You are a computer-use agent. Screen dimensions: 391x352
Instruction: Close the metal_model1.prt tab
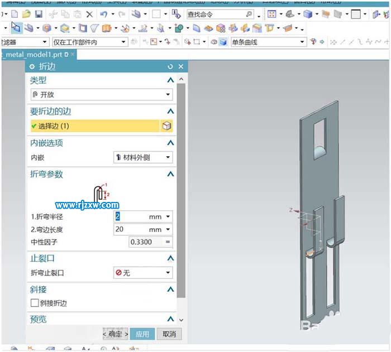73,54
